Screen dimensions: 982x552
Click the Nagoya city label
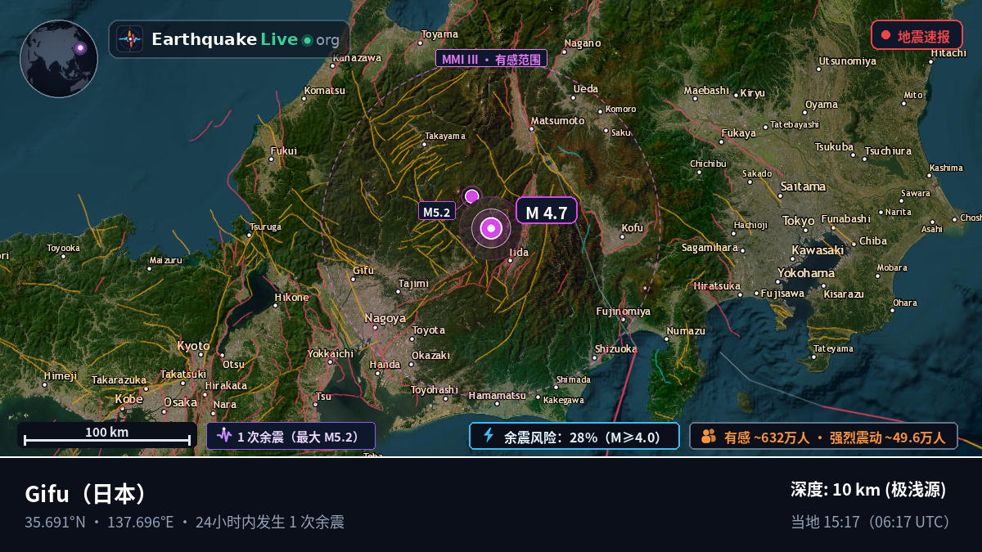tap(385, 318)
